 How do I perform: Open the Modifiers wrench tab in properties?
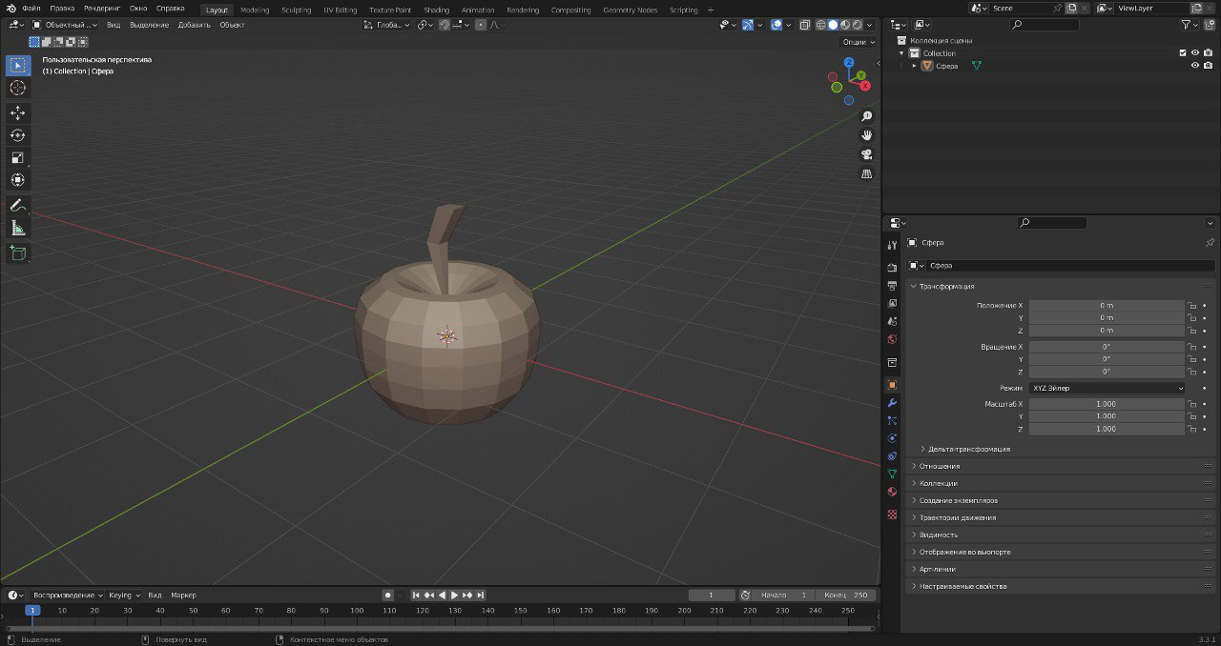pyautogui.click(x=892, y=403)
